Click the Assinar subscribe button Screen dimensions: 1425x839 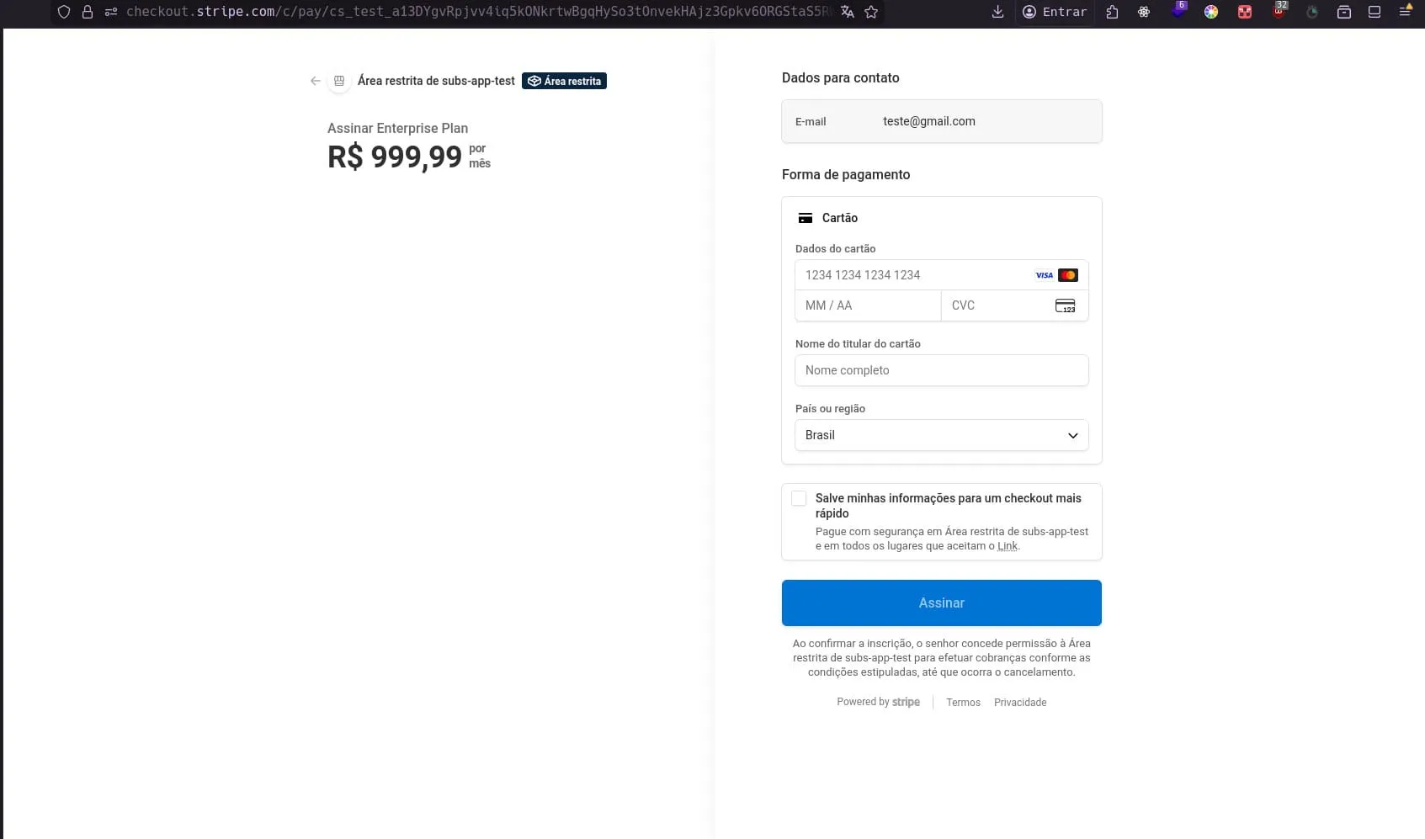tap(940, 603)
